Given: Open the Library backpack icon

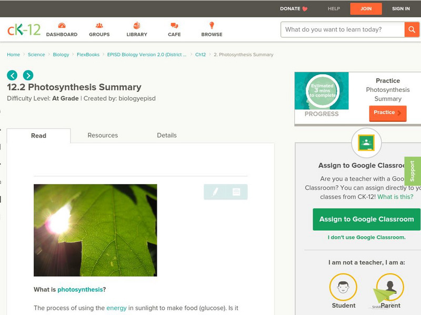Looking at the screenshot, I should [137, 25].
